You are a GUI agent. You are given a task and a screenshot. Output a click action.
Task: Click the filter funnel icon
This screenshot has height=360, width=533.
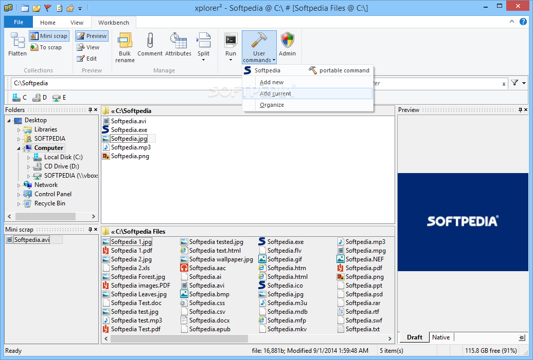click(x=514, y=83)
